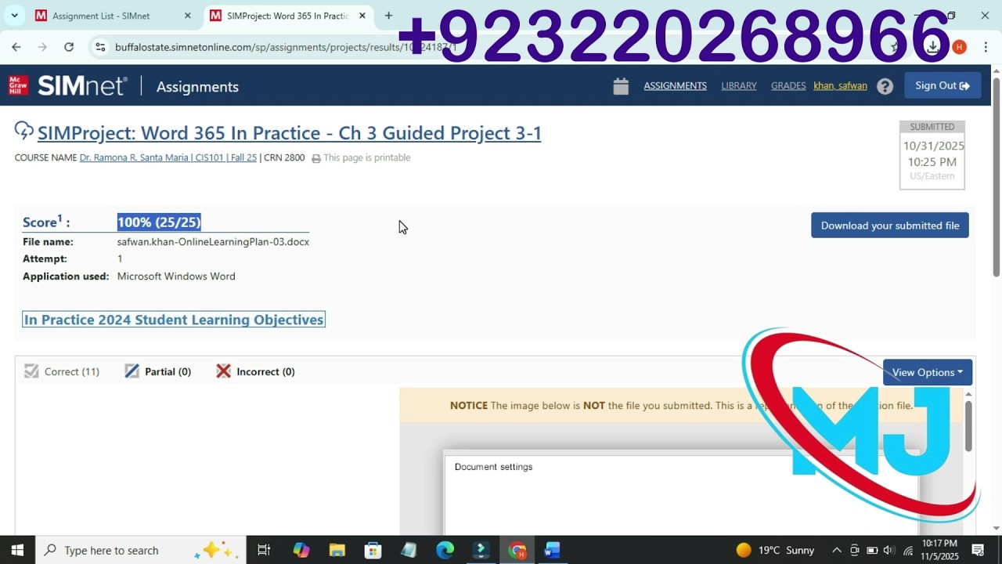1002x564 pixels.
Task: Open the khan, safwan profile link
Action: pyautogui.click(x=840, y=86)
